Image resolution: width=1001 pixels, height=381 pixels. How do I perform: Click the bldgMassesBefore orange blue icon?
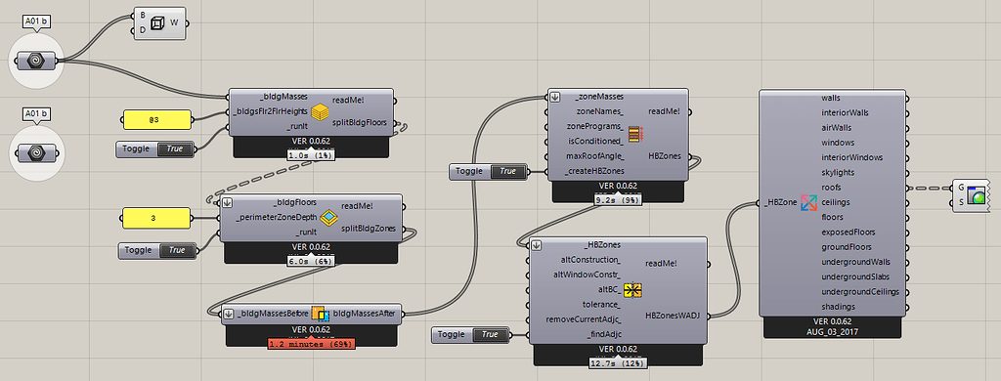coord(320,314)
